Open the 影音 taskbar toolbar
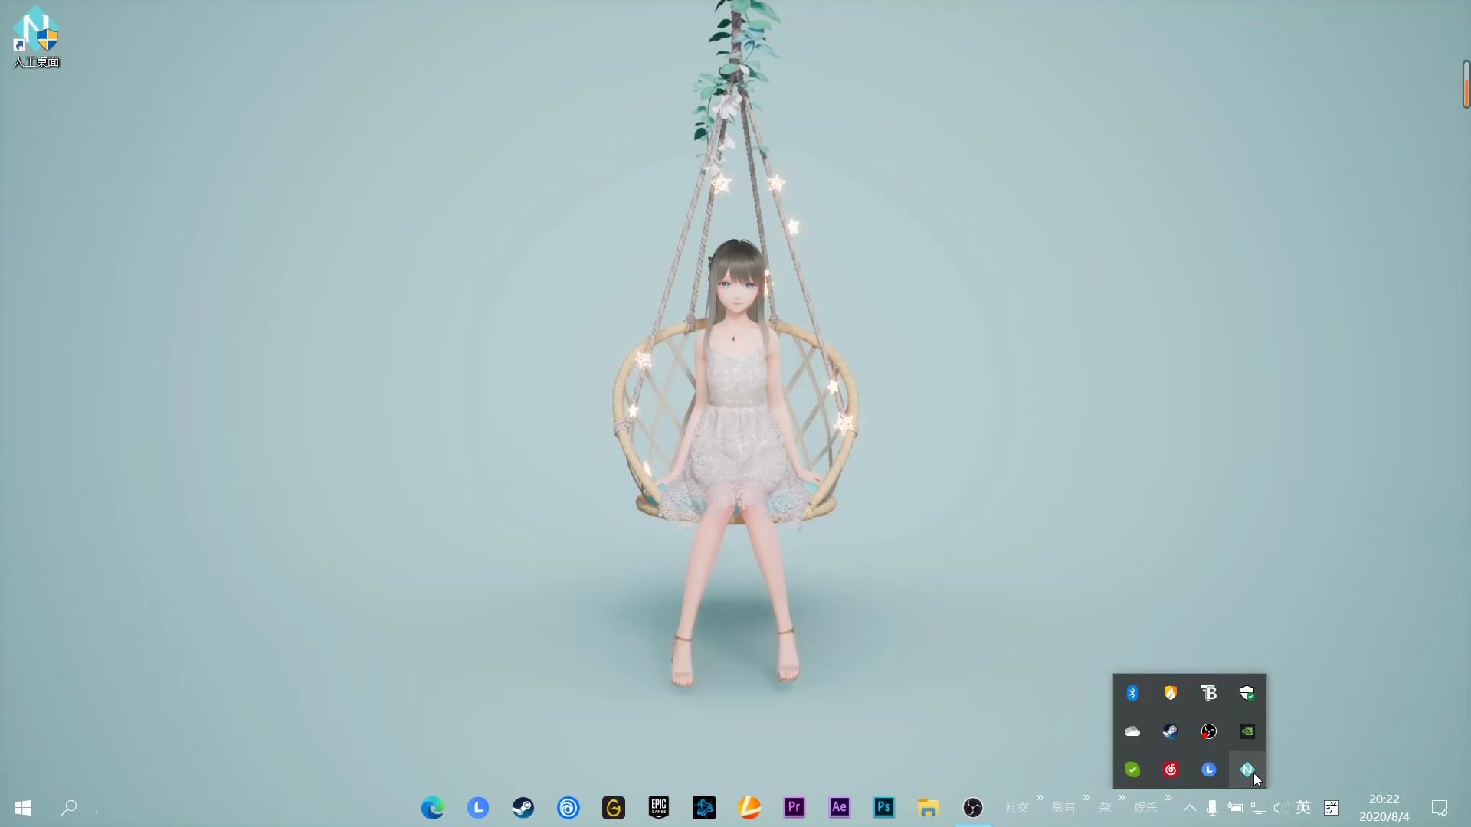 1063,808
